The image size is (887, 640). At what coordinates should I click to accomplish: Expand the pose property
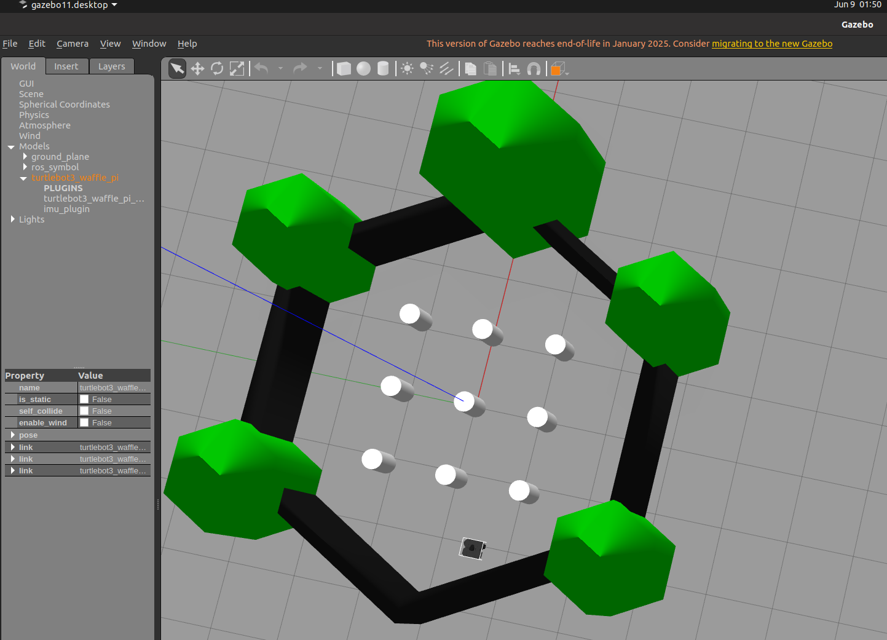click(x=12, y=435)
